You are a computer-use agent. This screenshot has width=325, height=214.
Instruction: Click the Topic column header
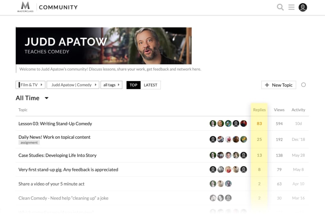23,110
